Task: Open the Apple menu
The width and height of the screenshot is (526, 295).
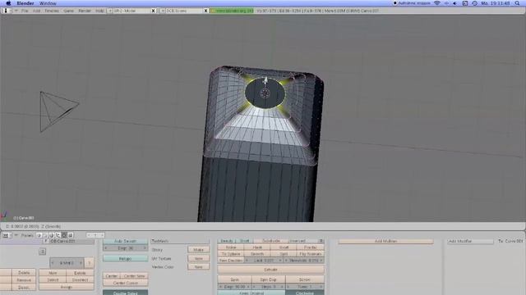Action: click(8, 3)
